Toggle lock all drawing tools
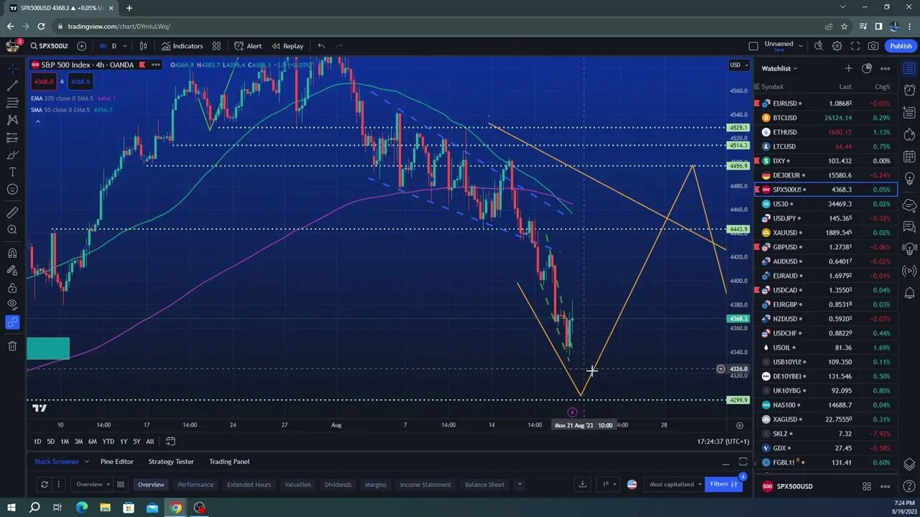 (x=12, y=288)
